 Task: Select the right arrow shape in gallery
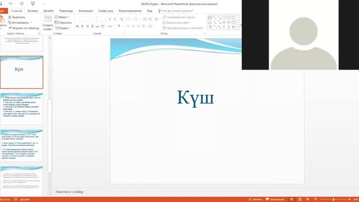pos(224,22)
